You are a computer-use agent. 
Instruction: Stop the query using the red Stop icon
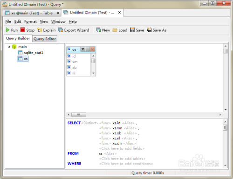[23, 30]
